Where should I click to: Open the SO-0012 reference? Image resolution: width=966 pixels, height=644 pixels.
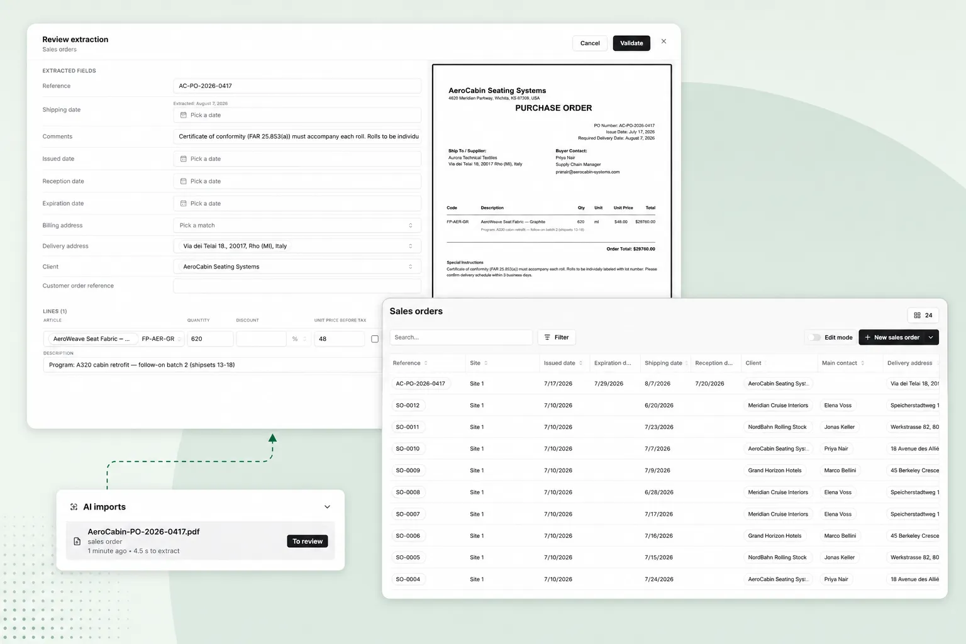click(x=408, y=406)
